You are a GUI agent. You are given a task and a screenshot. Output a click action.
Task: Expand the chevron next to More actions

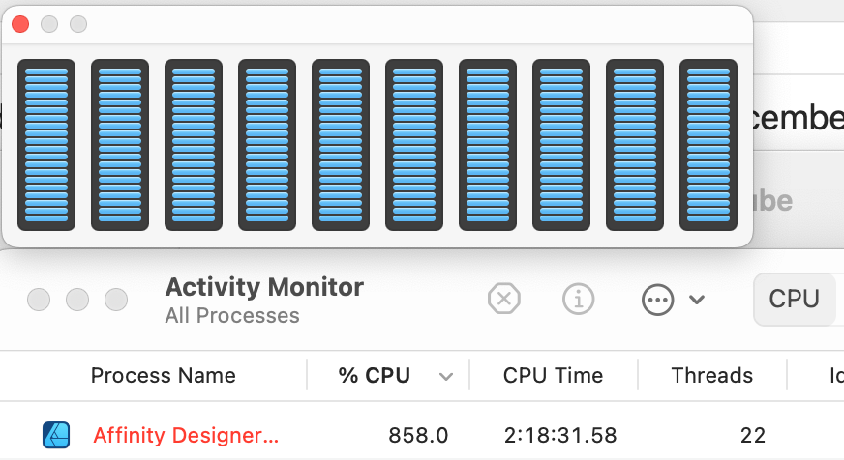point(697,300)
